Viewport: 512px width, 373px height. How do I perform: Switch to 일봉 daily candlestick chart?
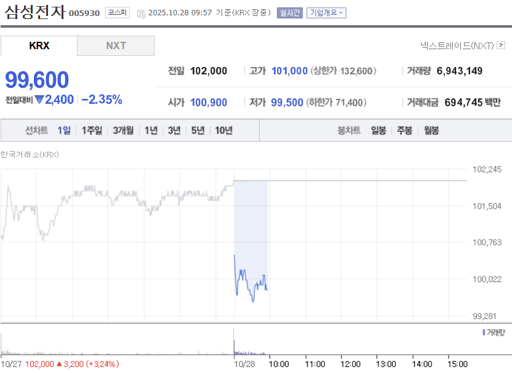click(x=378, y=130)
